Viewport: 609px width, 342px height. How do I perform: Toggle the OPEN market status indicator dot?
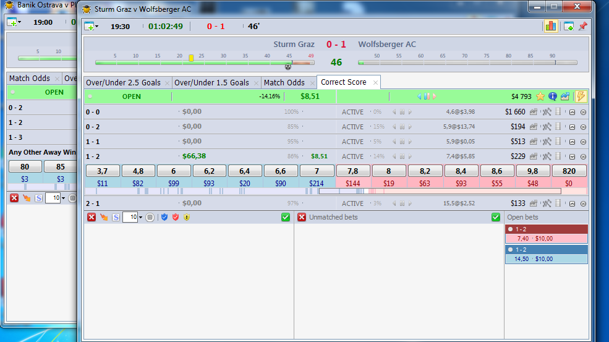tap(90, 96)
